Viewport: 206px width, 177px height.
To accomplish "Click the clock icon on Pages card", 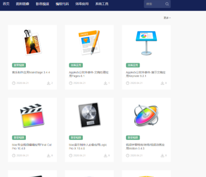I will 71,83.
